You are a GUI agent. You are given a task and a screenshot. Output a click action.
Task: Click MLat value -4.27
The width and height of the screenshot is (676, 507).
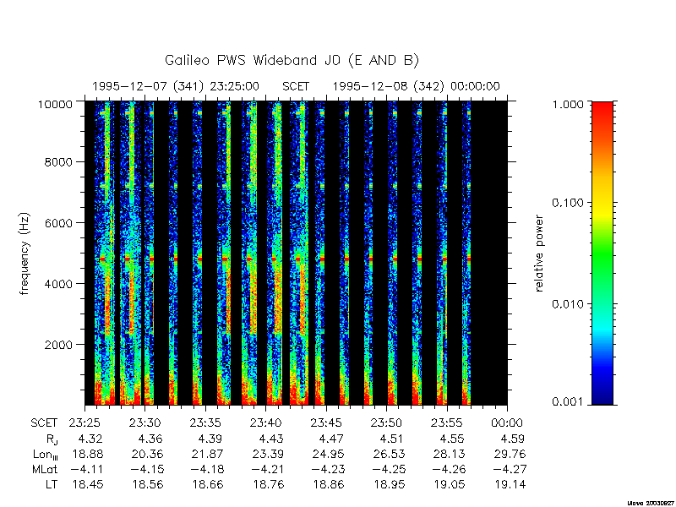pos(510,469)
